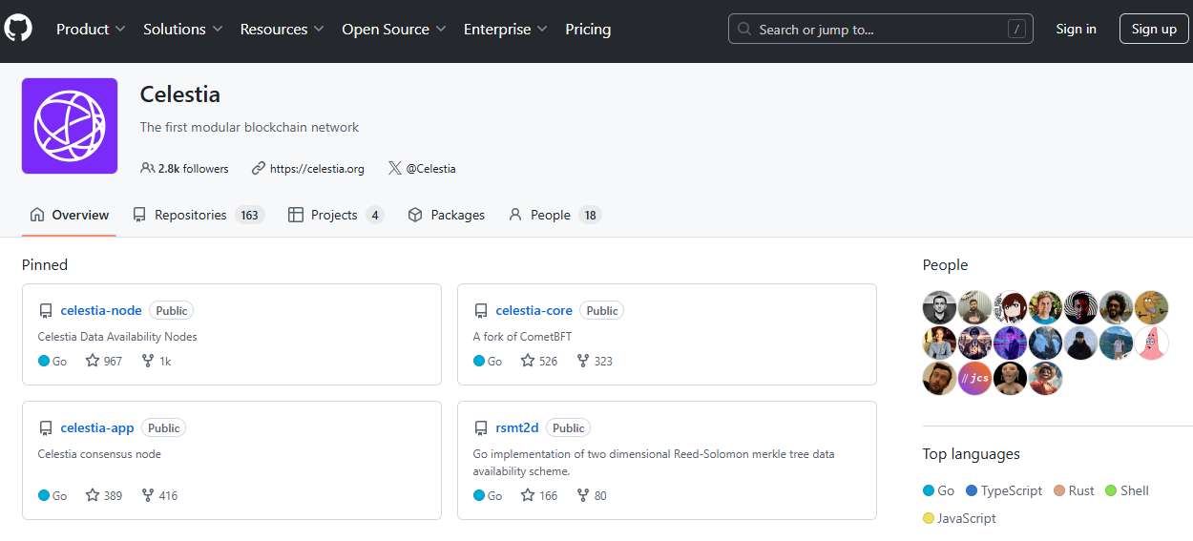Click the 323 fork count on celestia-core
The image size is (1193, 541).
603,362
